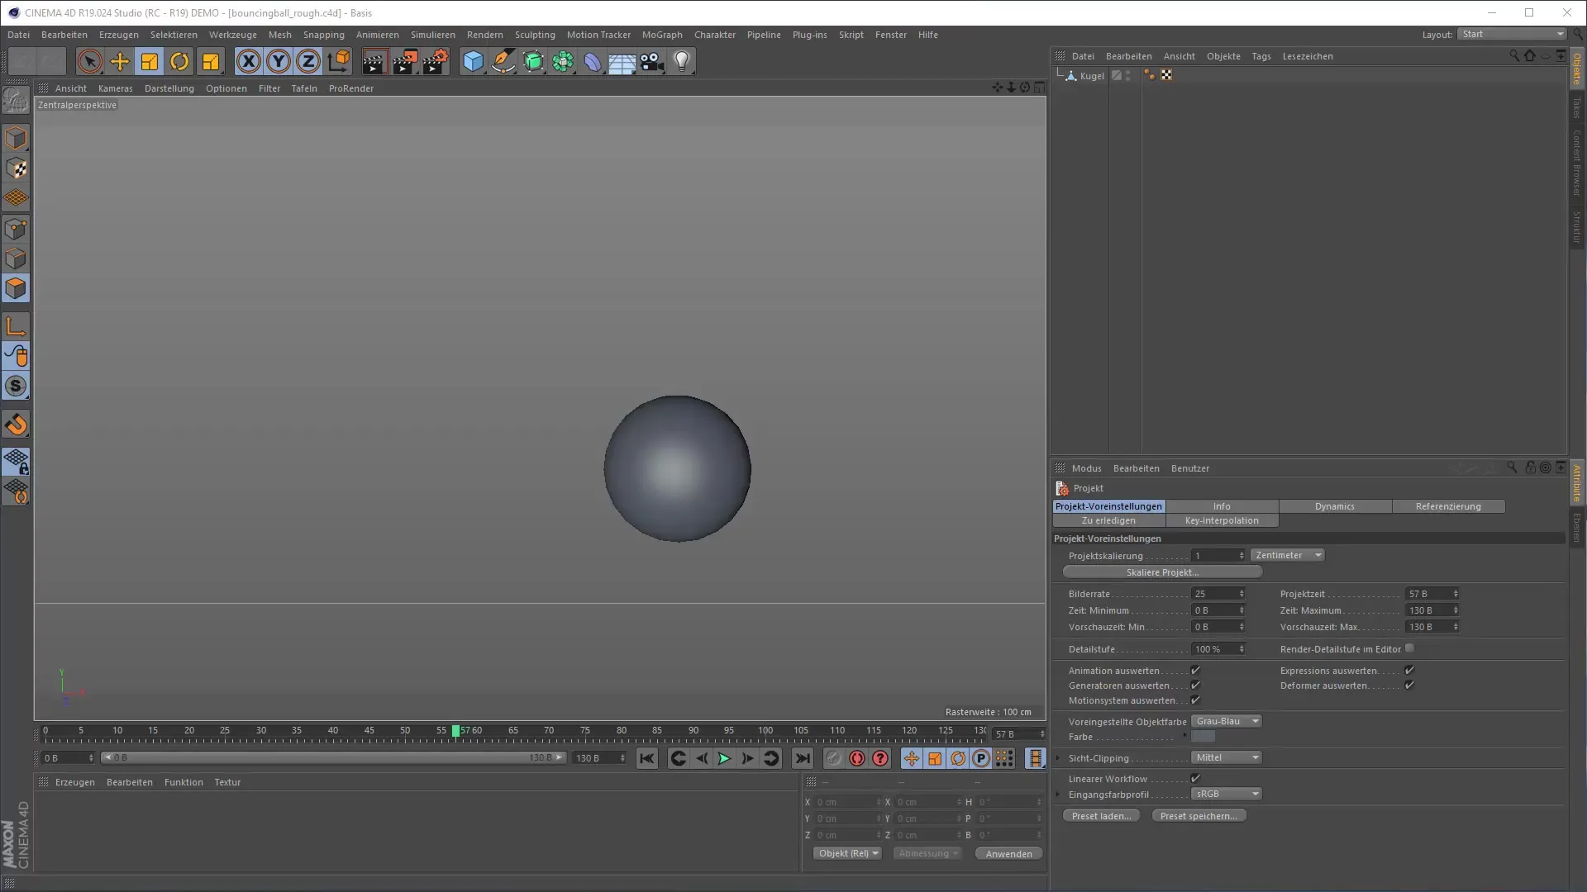
Task: Open the MoGraph menu
Action: [662, 35]
